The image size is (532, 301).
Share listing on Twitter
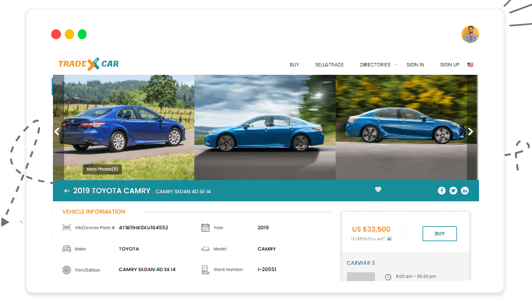coord(453,191)
